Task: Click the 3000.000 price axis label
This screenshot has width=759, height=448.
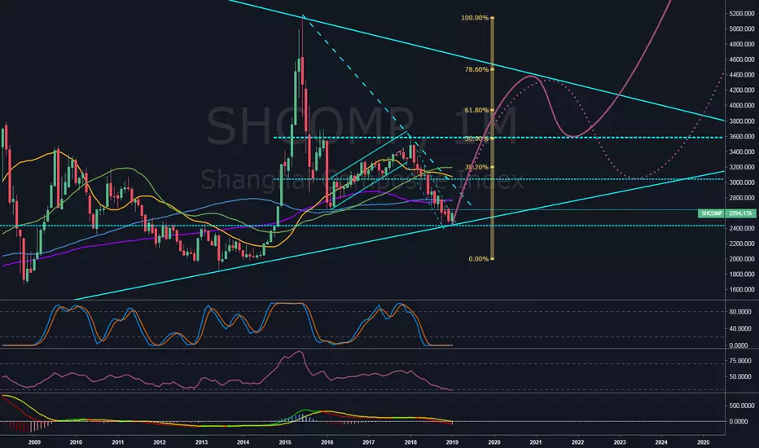Action: [x=742, y=182]
